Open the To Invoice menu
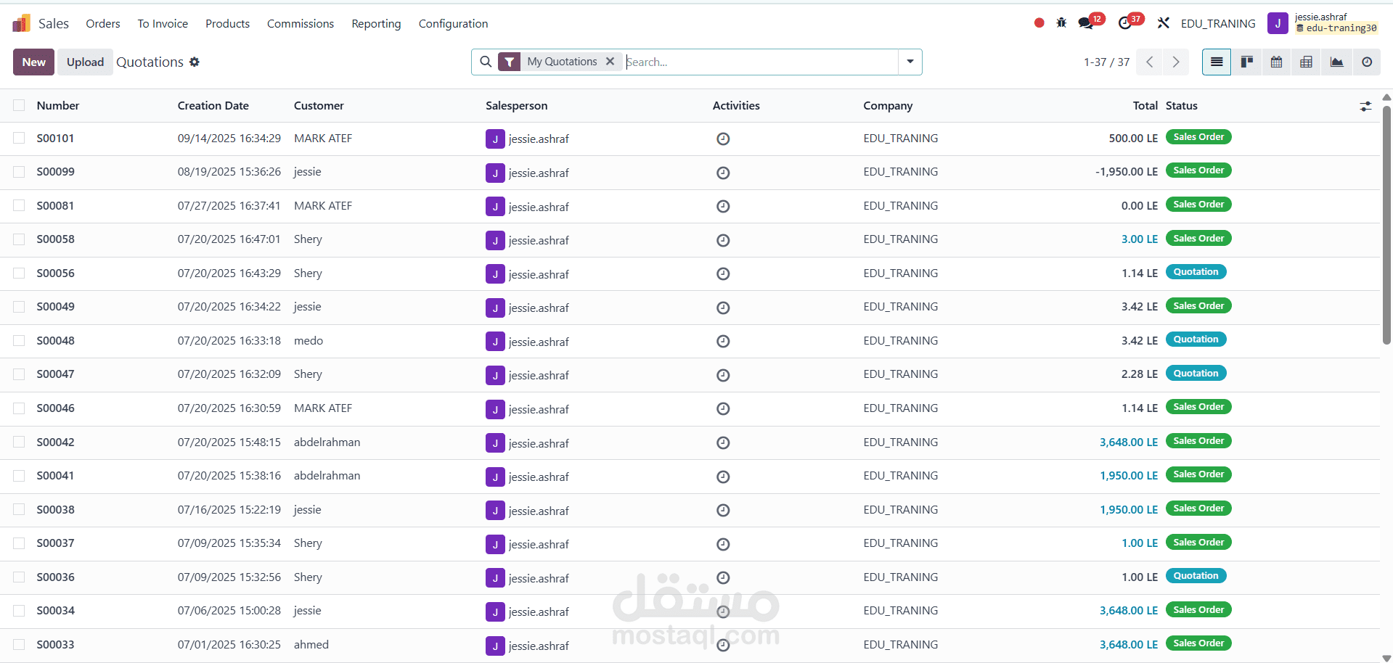The height and width of the screenshot is (663, 1393). point(163,23)
